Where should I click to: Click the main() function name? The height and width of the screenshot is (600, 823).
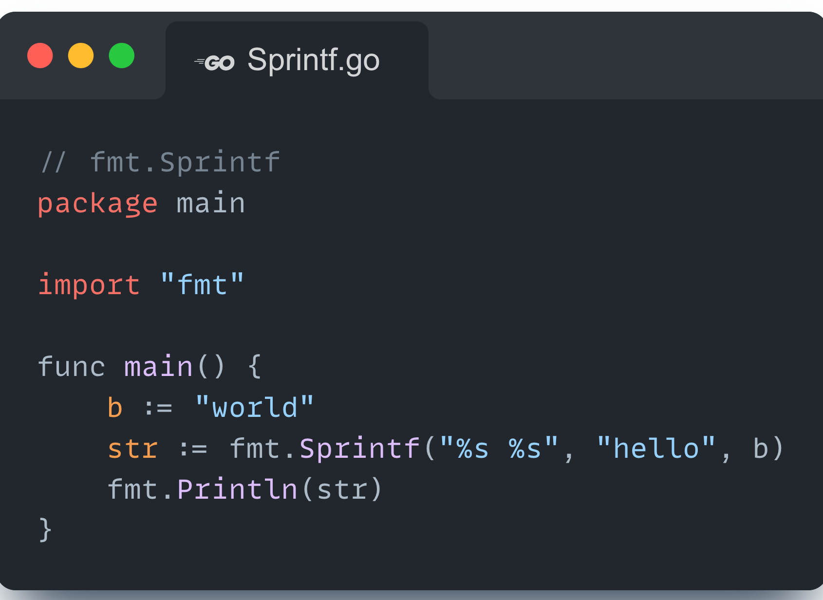pos(159,367)
